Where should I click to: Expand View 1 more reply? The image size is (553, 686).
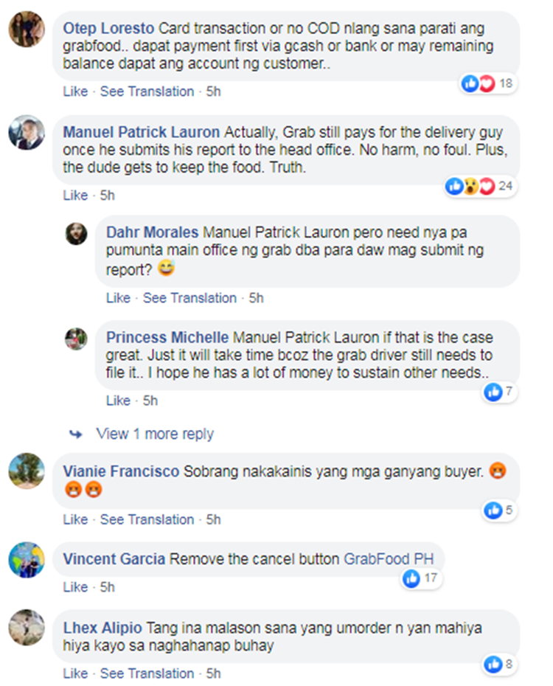pyautogui.click(x=155, y=434)
